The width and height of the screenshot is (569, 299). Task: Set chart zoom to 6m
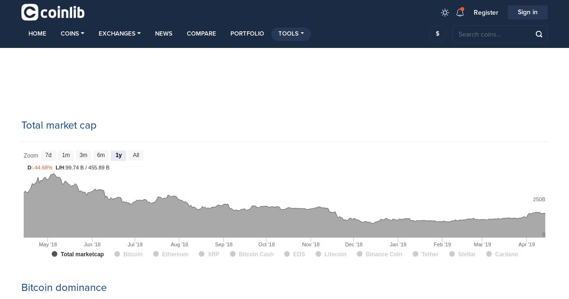point(101,155)
